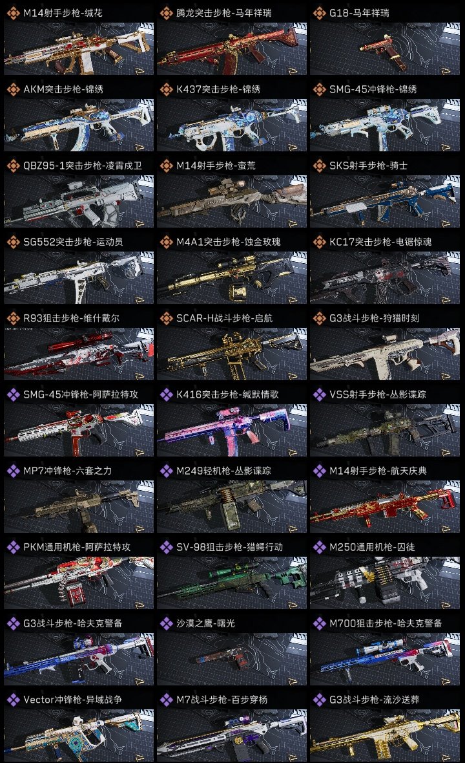465x763 pixels.
Task: Click the orange rarity icon beside AKM突击步枪-锦绣
Action: click(x=13, y=89)
